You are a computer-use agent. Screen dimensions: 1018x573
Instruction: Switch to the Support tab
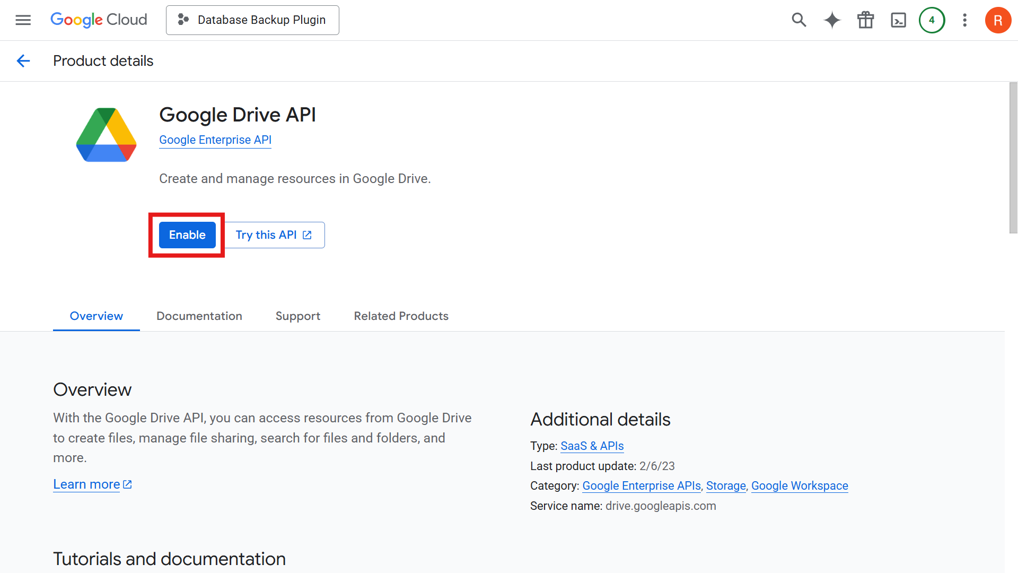click(x=298, y=316)
